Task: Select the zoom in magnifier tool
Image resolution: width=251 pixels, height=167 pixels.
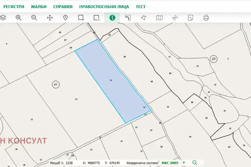Action: coord(18,18)
